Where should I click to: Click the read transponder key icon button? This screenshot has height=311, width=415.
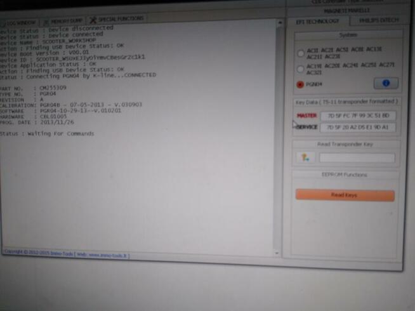pyautogui.click(x=305, y=158)
